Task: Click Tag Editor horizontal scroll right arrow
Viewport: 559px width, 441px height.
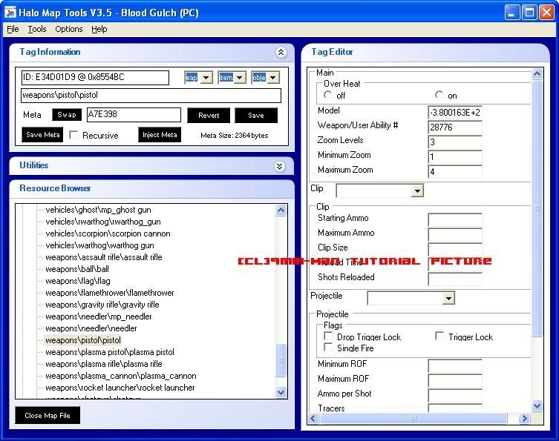Action: coord(524,418)
